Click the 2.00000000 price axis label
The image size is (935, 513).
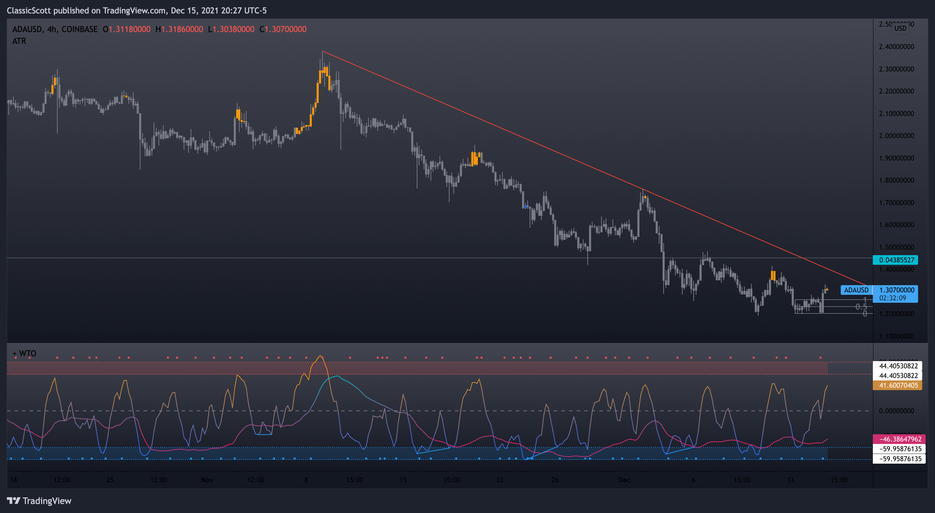897,136
